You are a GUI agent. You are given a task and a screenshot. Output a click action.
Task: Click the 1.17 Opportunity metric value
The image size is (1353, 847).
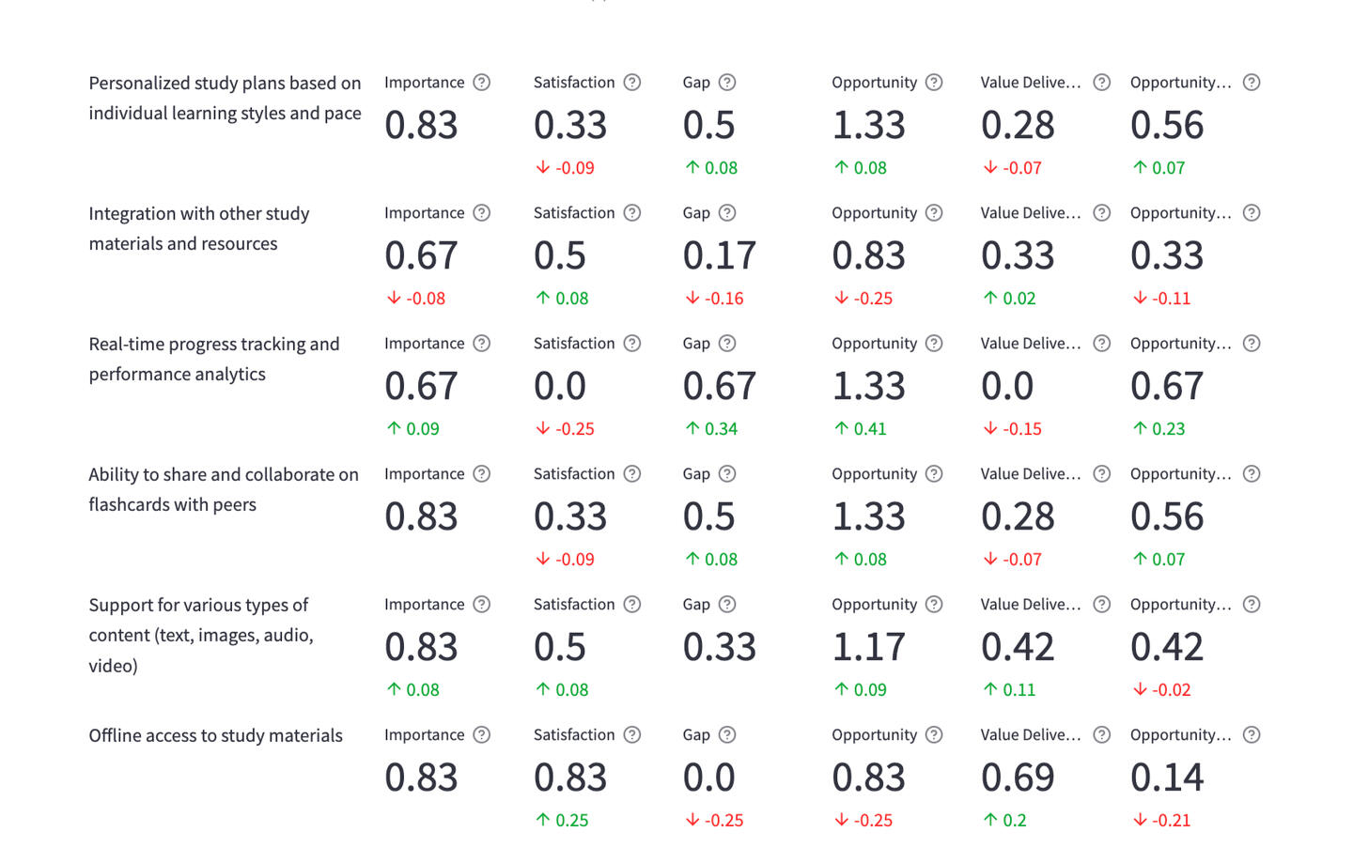tap(868, 647)
